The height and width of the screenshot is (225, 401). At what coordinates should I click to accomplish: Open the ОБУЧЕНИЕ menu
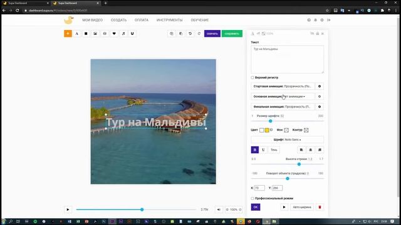[200, 20]
